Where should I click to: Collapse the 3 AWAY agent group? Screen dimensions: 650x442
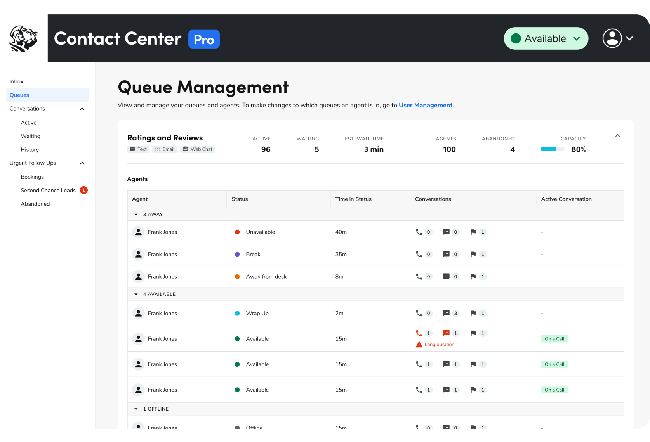click(136, 215)
